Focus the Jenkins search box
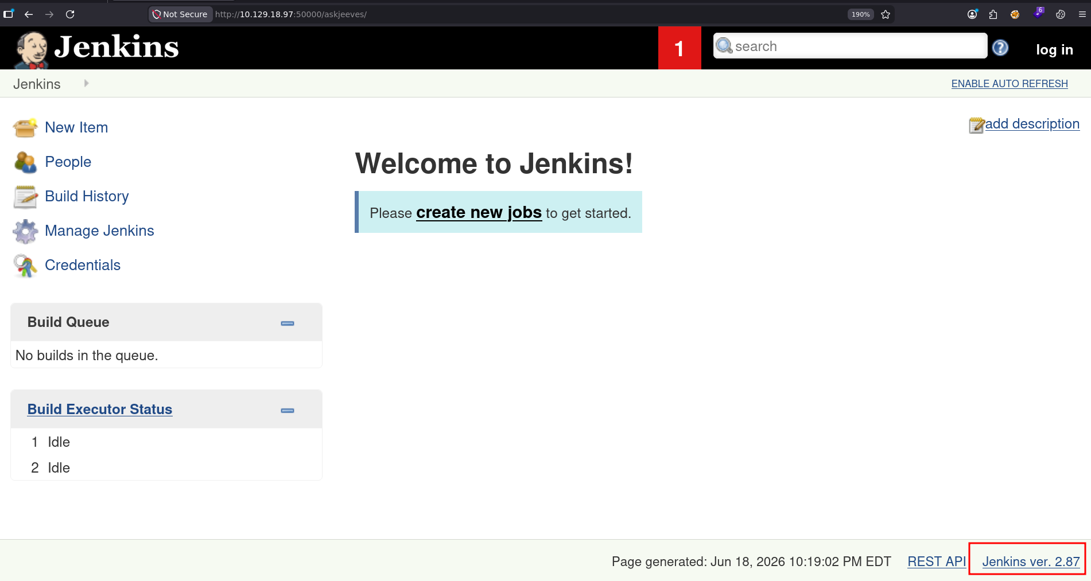The width and height of the screenshot is (1091, 581). [850, 46]
